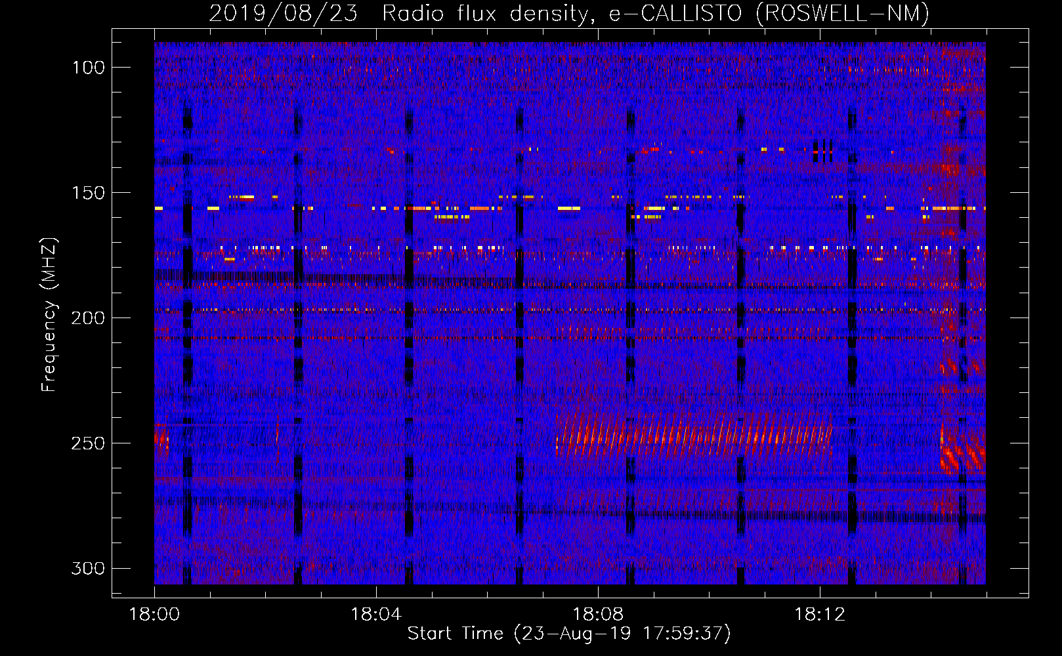The height and width of the screenshot is (656, 1062).
Task: Click the "150" frequency tick label
Action: pos(89,193)
